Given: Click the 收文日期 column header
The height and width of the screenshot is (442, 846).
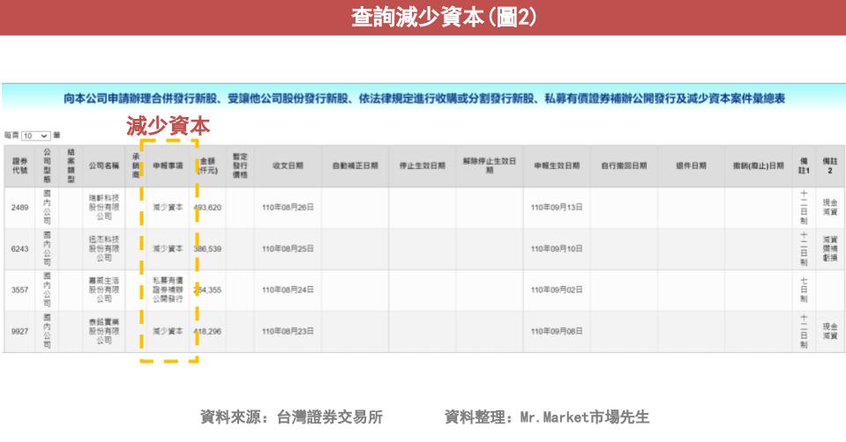Looking at the screenshot, I should (x=288, y=166).
